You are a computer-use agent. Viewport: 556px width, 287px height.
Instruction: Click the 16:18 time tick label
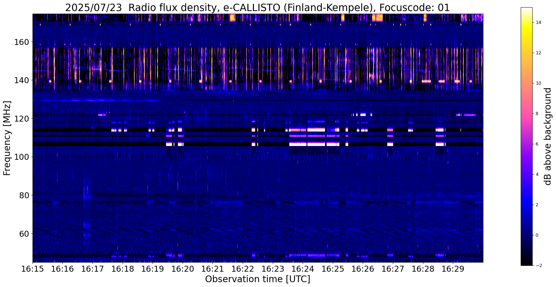tap(123, 269)
